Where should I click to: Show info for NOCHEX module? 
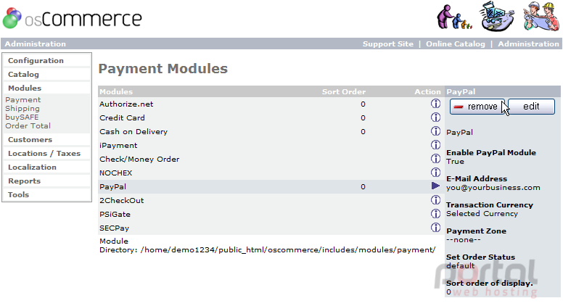[x=435, y=173]
